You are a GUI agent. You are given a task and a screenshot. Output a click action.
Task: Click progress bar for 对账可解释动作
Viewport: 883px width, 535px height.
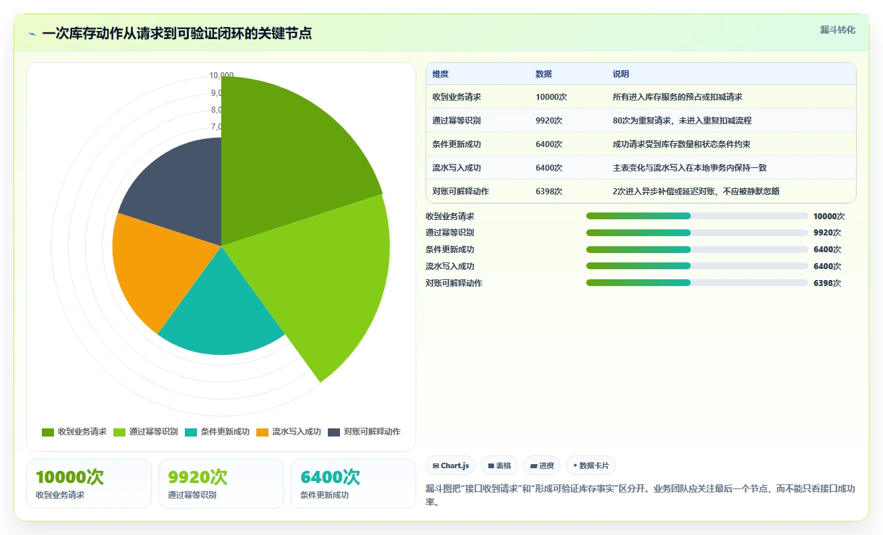(x=697, y=283)
